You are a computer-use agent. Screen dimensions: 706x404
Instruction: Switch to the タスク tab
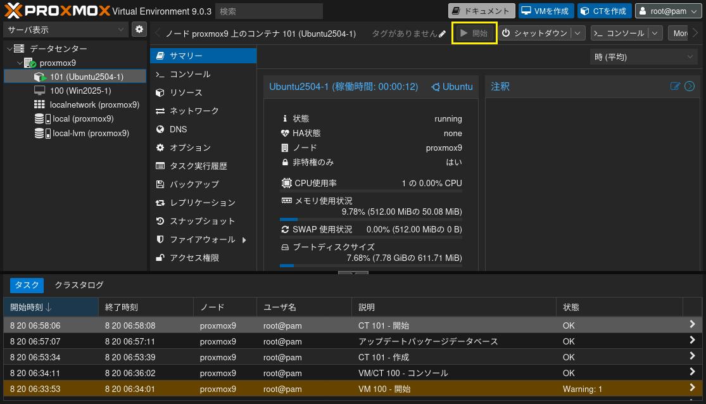(x=27, y=285)
